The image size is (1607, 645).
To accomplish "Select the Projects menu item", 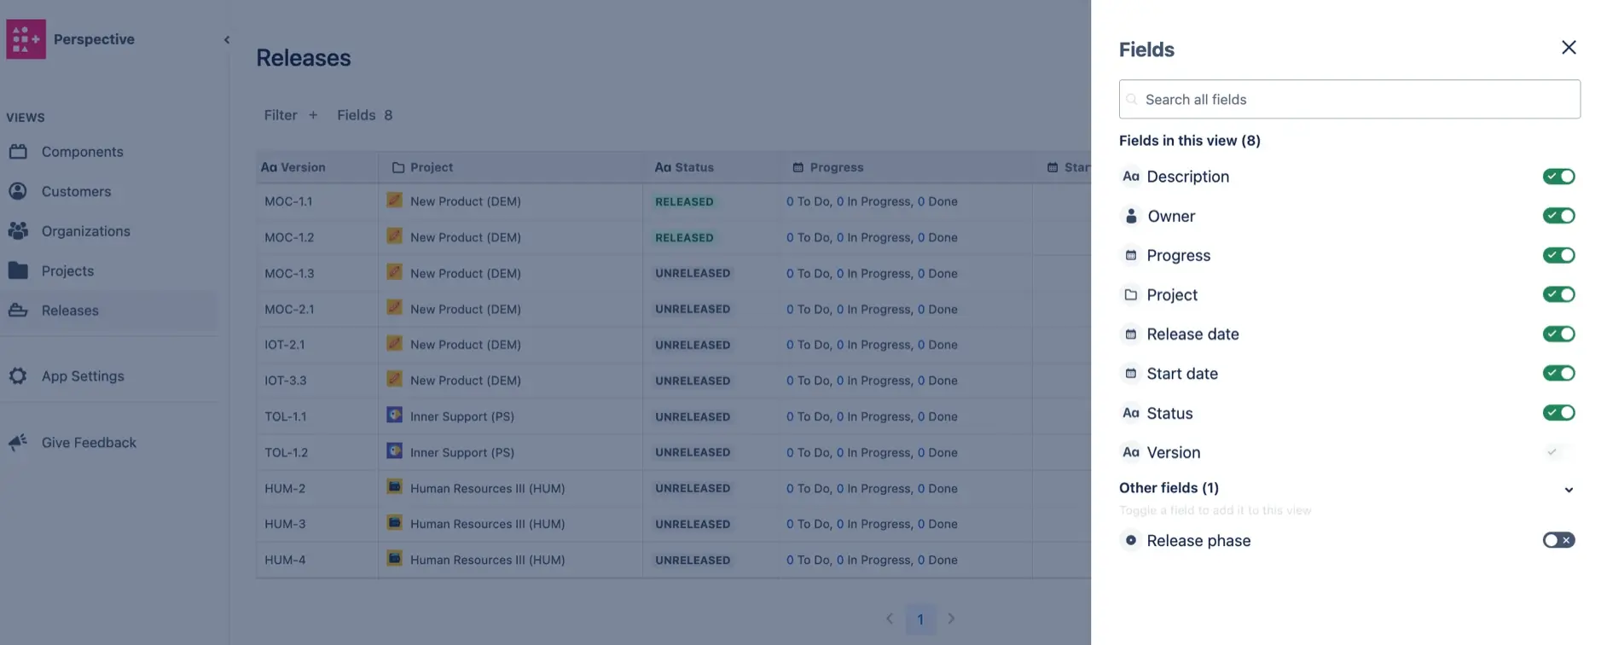I will (67, 270).
